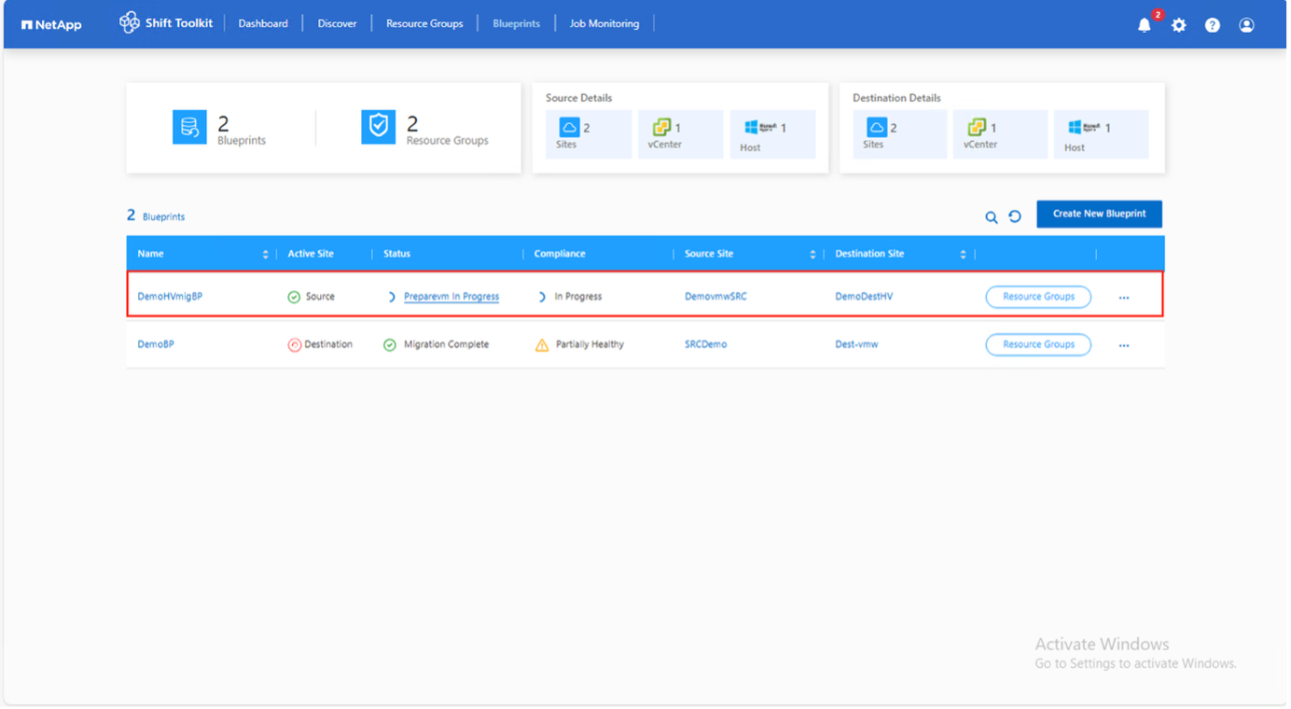The height and width of the screenshot is (709, 1291).
Task: Click the Resource Groups shield icon
Action: [379, 128]
